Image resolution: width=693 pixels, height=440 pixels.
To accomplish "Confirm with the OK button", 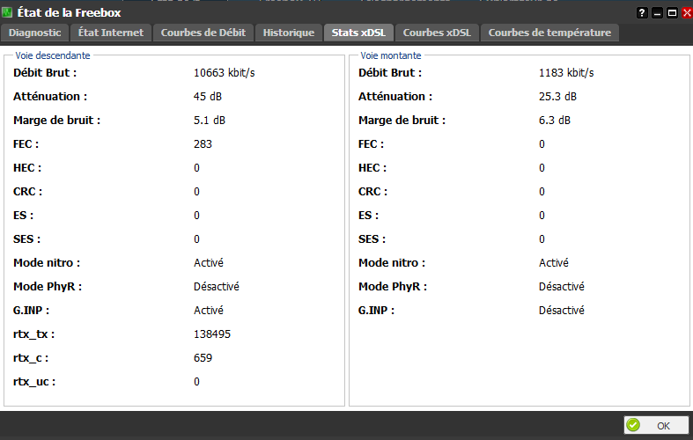I will click(x=656, y=425).
